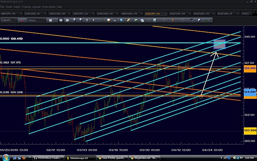
Task: Select the yellow ruler measure tool
Action: [x=128, y=20]
